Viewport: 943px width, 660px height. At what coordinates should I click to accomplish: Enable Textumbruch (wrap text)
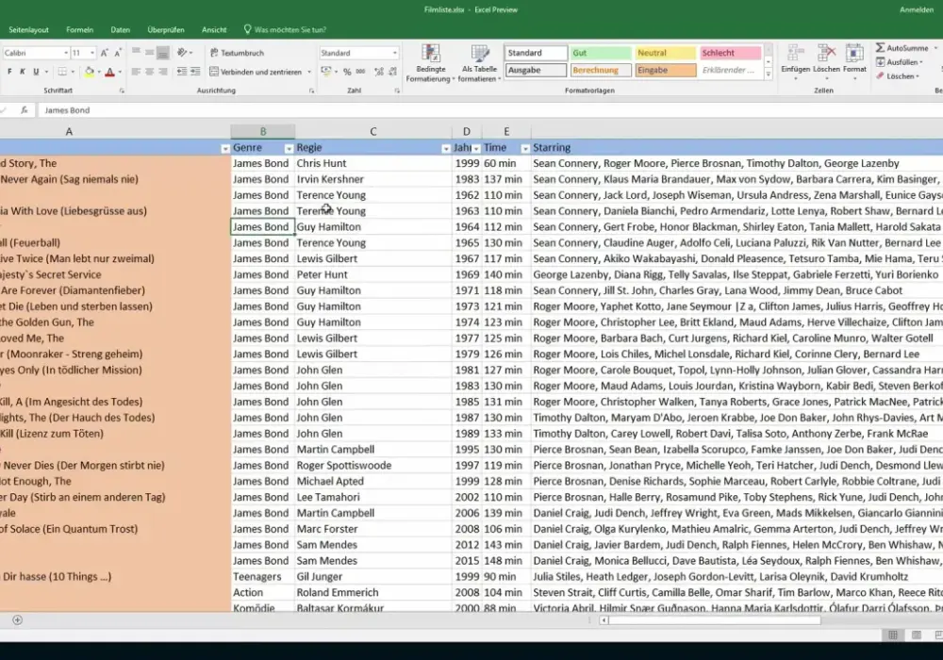pos(237,53)
